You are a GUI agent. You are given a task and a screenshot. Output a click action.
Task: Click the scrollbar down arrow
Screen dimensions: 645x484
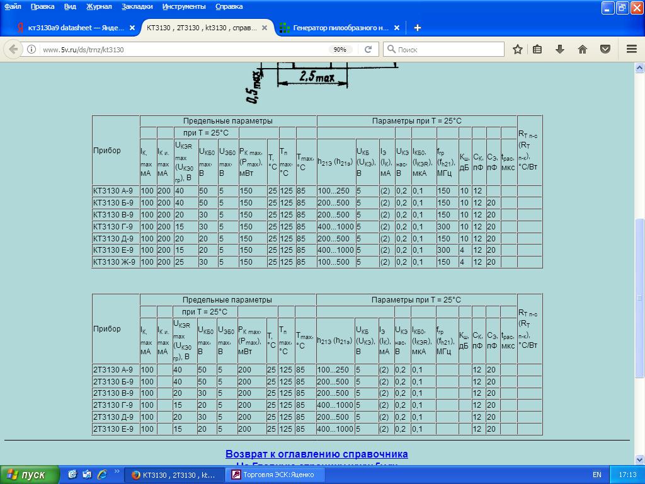[639, 459]
